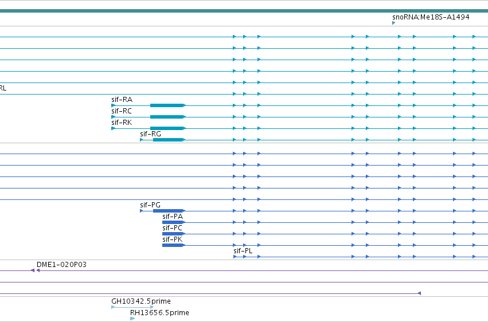488x322 pixels.
Task: Click the sif-RG transcript start arrow
Action: tap(142, 140)
